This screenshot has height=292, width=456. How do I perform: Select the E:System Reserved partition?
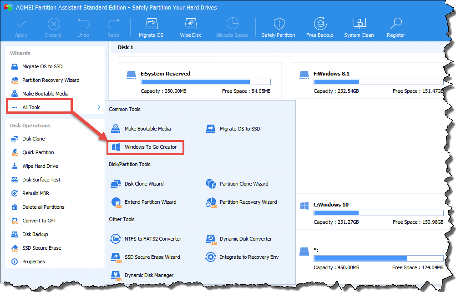pyautogui.click(x=200, y=81)
